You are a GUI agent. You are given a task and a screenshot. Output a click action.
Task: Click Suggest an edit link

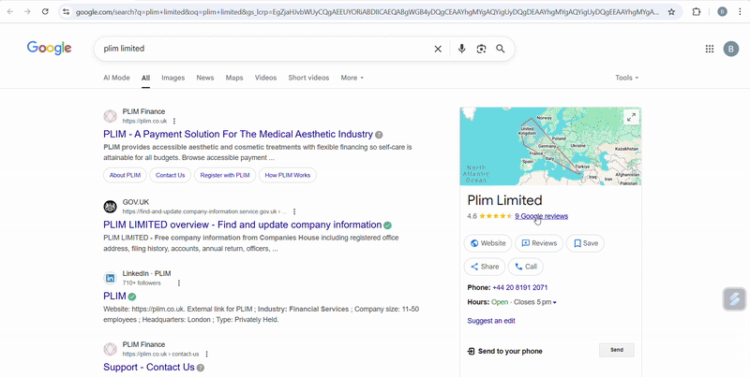point(491,321)
